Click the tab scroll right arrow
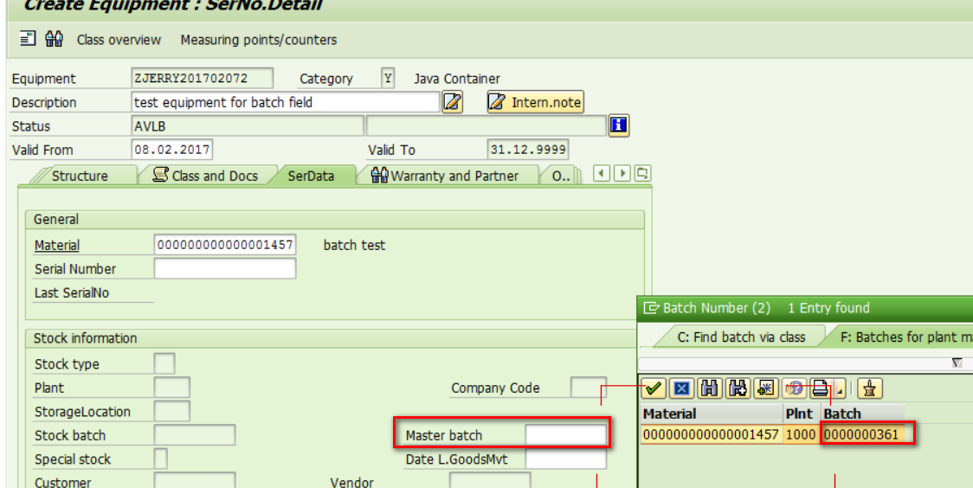This screenshot has width=973, height=488. point(622,173)
